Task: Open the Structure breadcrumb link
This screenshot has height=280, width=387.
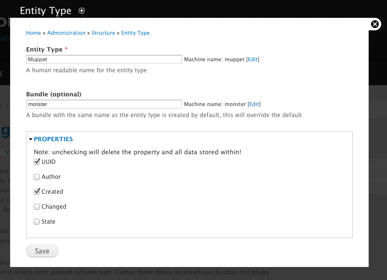Action: [103, 33]
